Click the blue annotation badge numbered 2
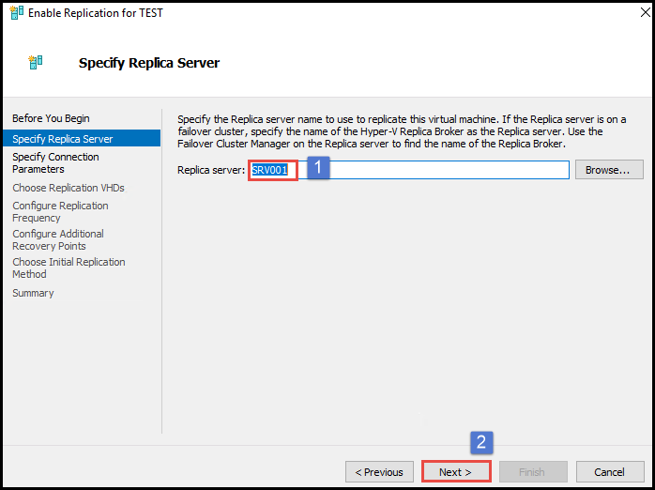This screenshot has width=655, height=490. coord(481,441)
